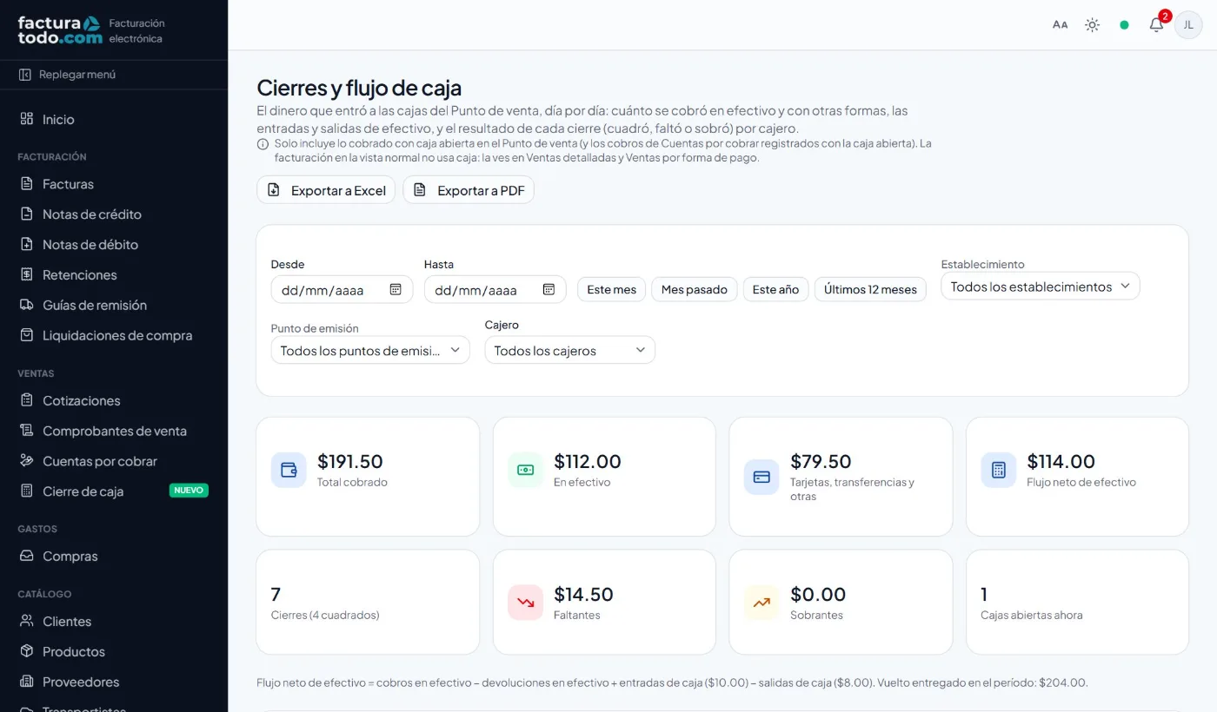Toggle the light/dark theme sun icon

pos(1093,25)
